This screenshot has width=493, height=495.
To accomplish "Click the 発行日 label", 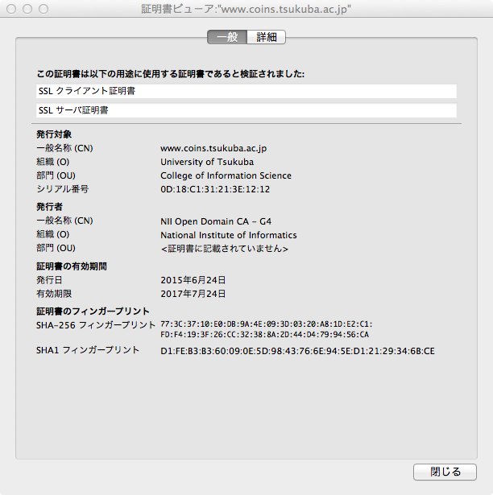I will point(49,280).
